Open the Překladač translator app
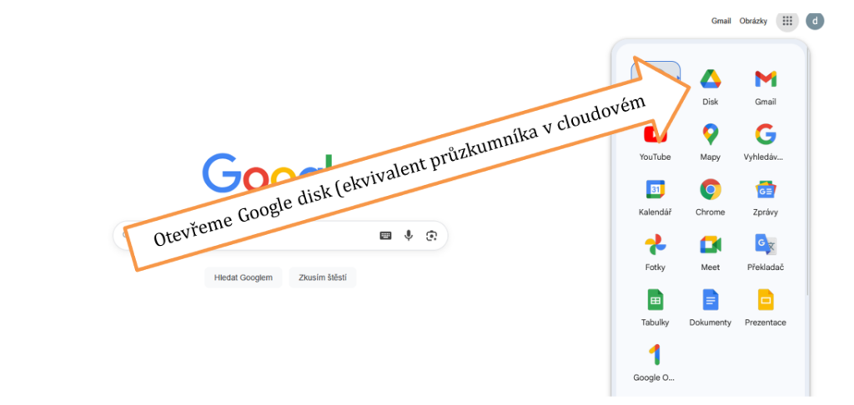This screenshot has height=405, width=854. [x=766, y=253]
